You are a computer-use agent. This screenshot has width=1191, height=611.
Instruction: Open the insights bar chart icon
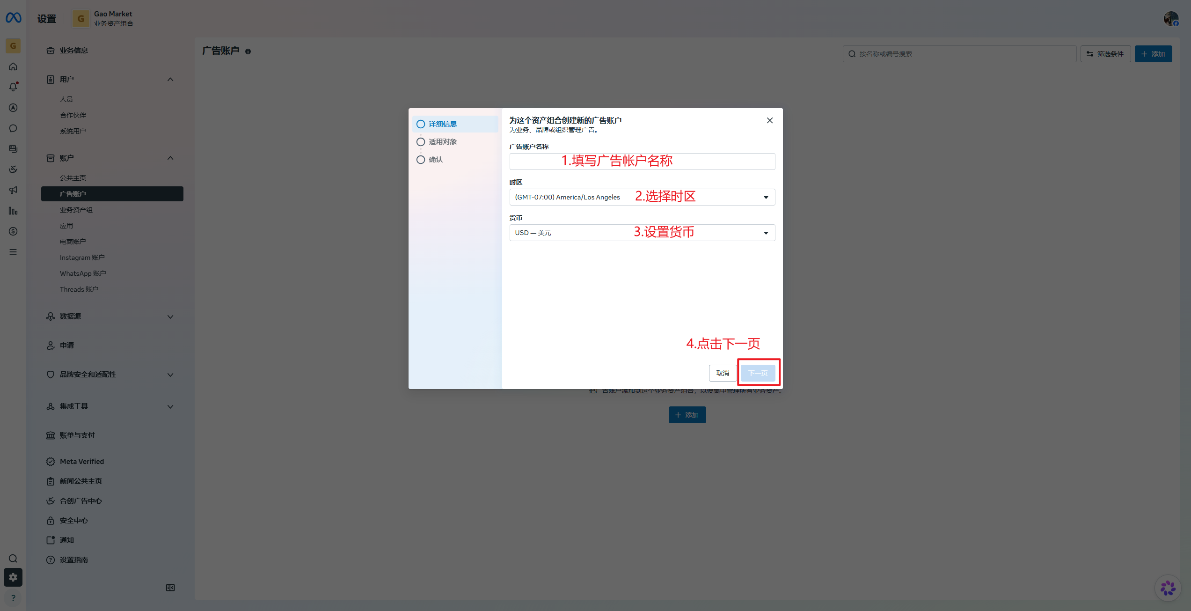point(13,211)
